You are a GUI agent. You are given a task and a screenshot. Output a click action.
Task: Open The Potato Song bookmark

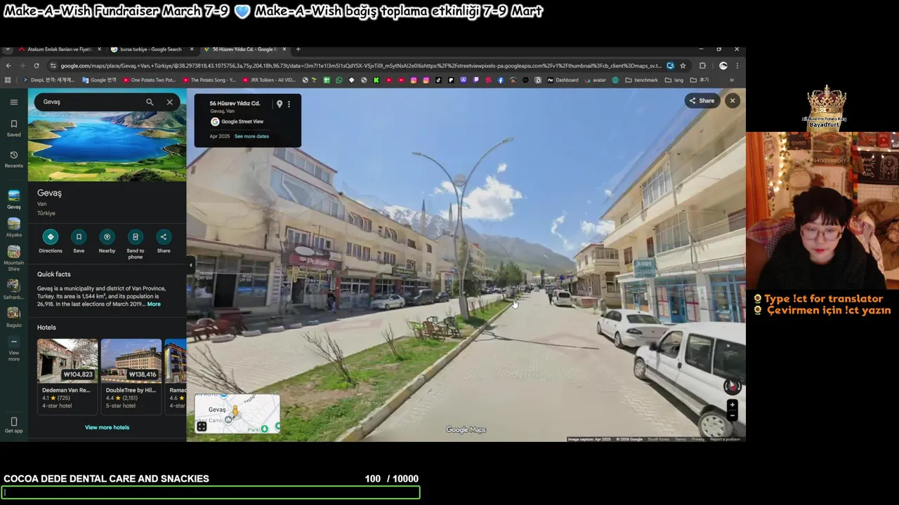coord(209,80)
